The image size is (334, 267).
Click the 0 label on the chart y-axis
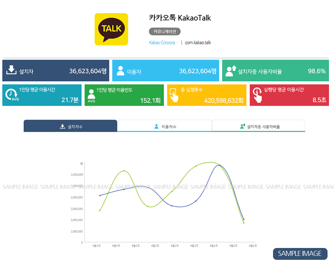pyautogui.click(x=82, y=243)
